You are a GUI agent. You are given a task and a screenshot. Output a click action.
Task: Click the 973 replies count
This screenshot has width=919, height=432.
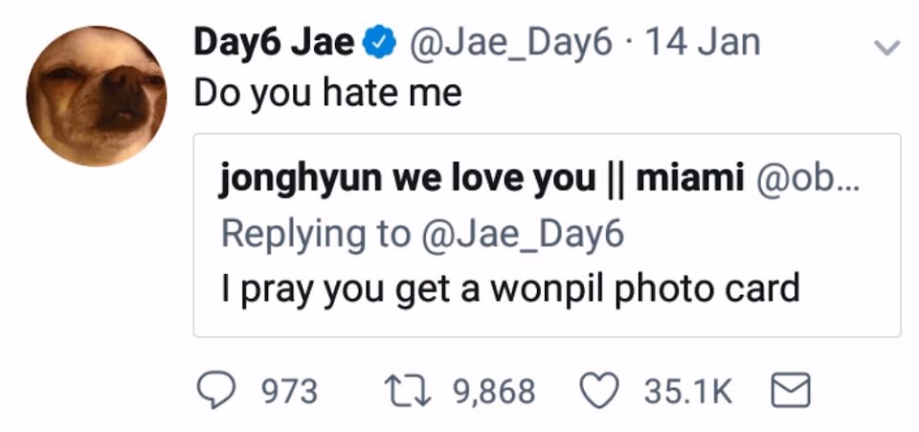click(288, 392)
